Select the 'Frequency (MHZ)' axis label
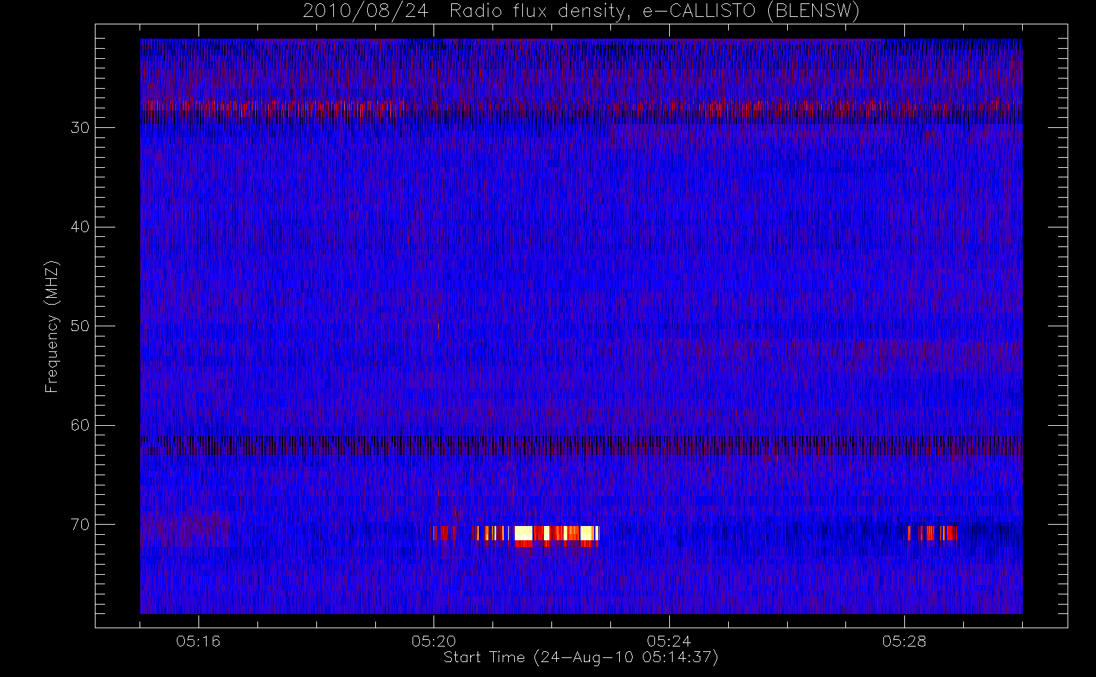 click(51, 326)
